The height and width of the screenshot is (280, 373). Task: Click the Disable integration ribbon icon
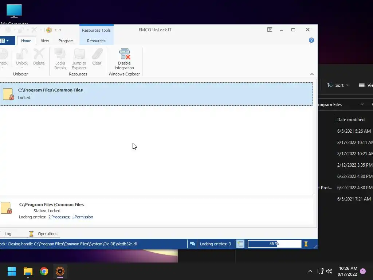[125, 54]
